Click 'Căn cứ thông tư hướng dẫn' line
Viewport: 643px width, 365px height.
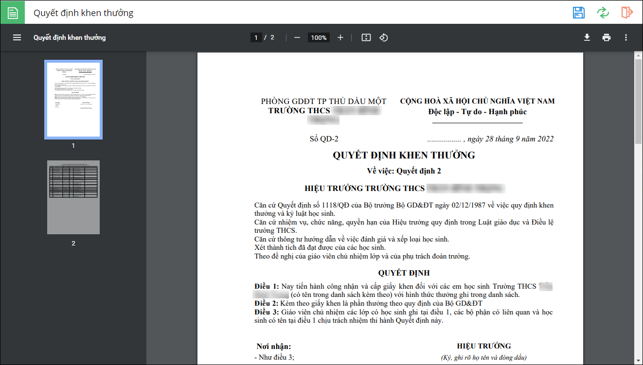coord(352,239)
